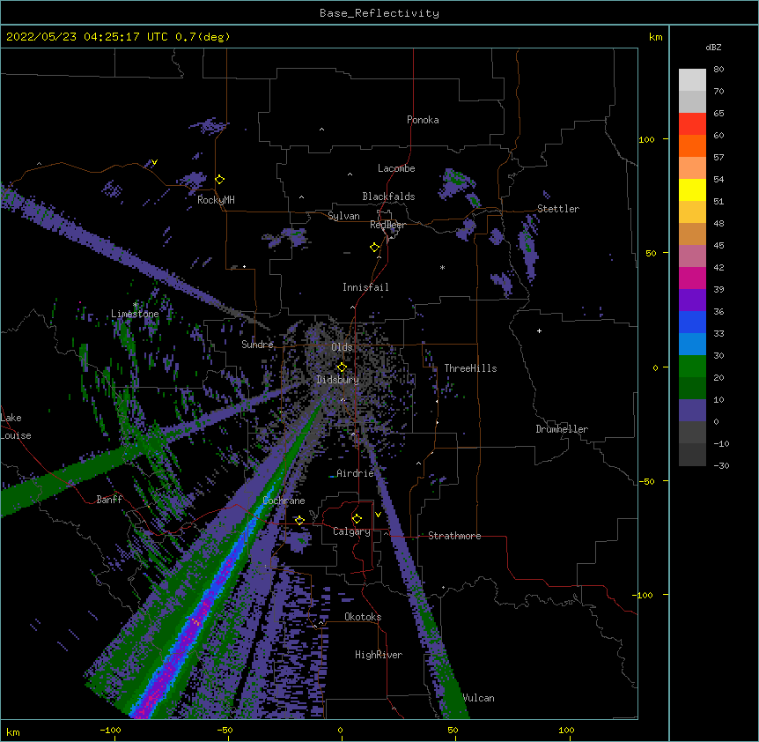This screenshot has width=759, height=742.
Task: Click the red 65 dBZ legend swatch
Action: 692,123
